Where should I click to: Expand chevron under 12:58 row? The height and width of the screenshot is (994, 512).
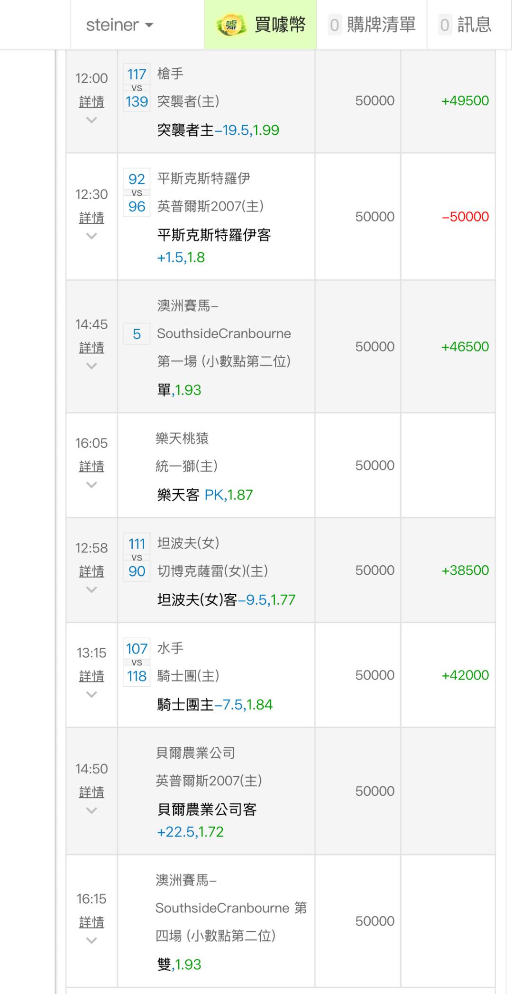pos(91,589)
